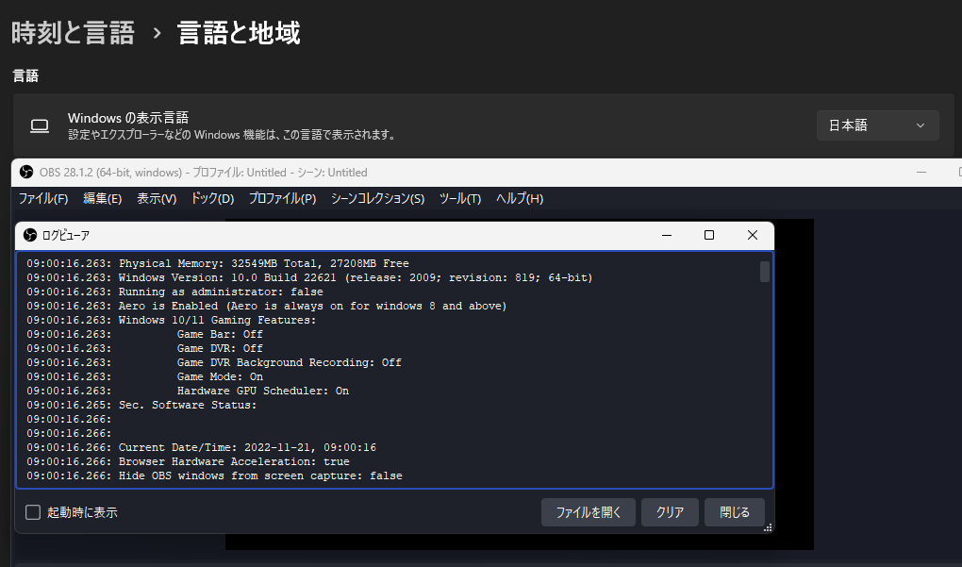Minimize the ログビューア window
Viewport: 962px width, 567px height.
click(x=667, y=235)
